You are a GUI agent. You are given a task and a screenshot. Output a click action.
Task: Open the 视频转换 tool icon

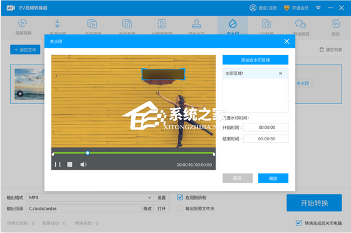click(x=23, y=23)
